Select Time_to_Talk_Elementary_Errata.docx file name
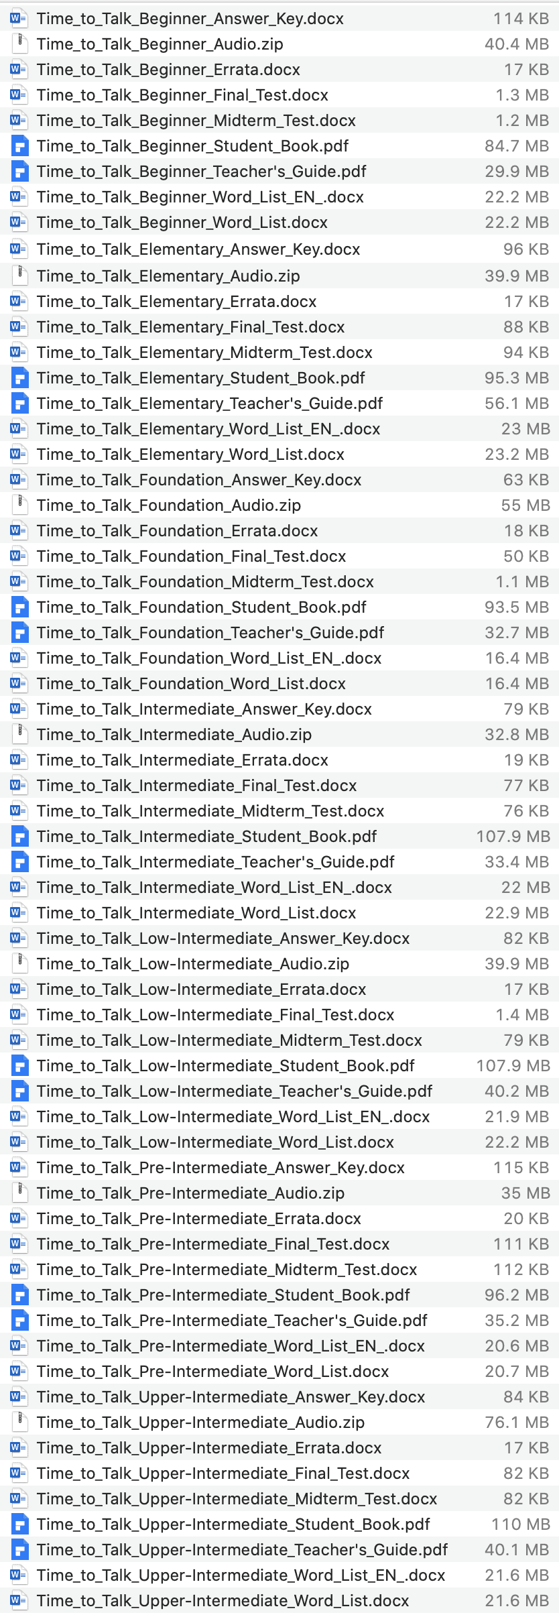 coord(176,302)
